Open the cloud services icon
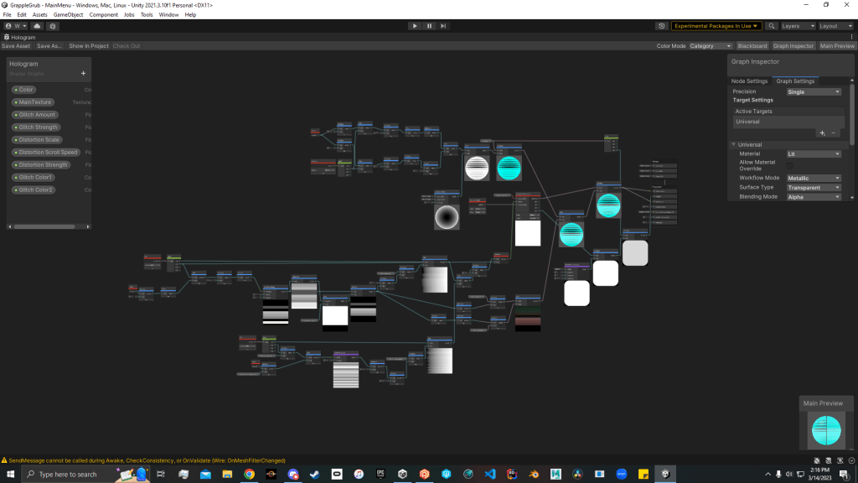 [x=38, y=26]
